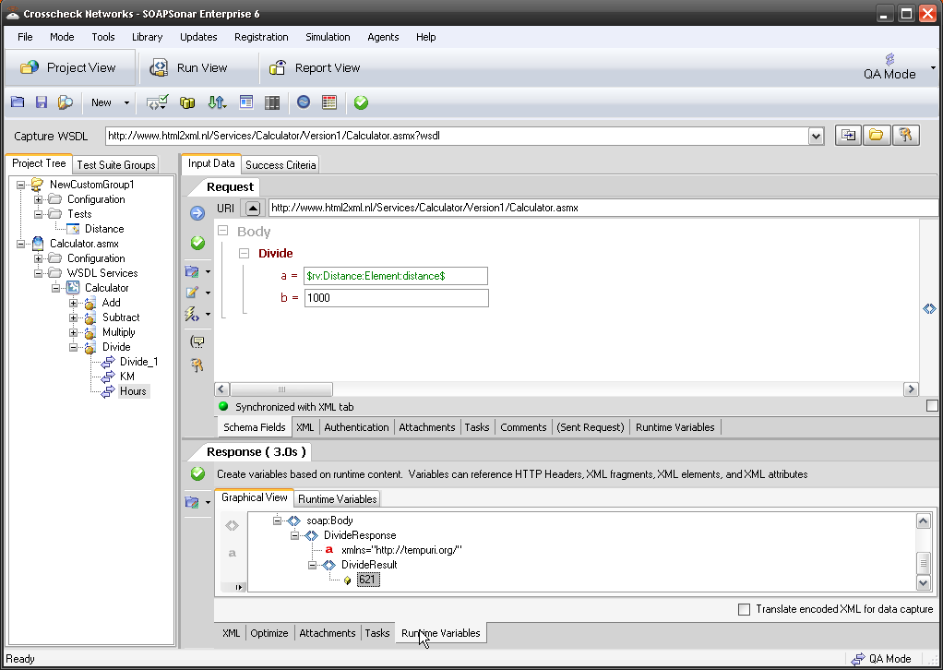Click the comment bubble icon in Request toolbar
Image resolution: width=943 pixels, height=670 pixels.
[x=197, y=341]
